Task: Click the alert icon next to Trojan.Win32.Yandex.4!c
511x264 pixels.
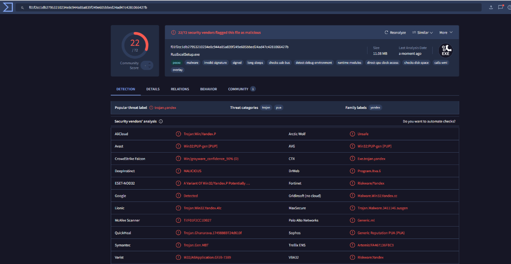Action: tap(178, 208)
